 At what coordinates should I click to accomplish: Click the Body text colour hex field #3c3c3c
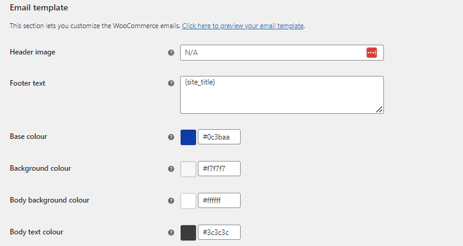point(219,233)
